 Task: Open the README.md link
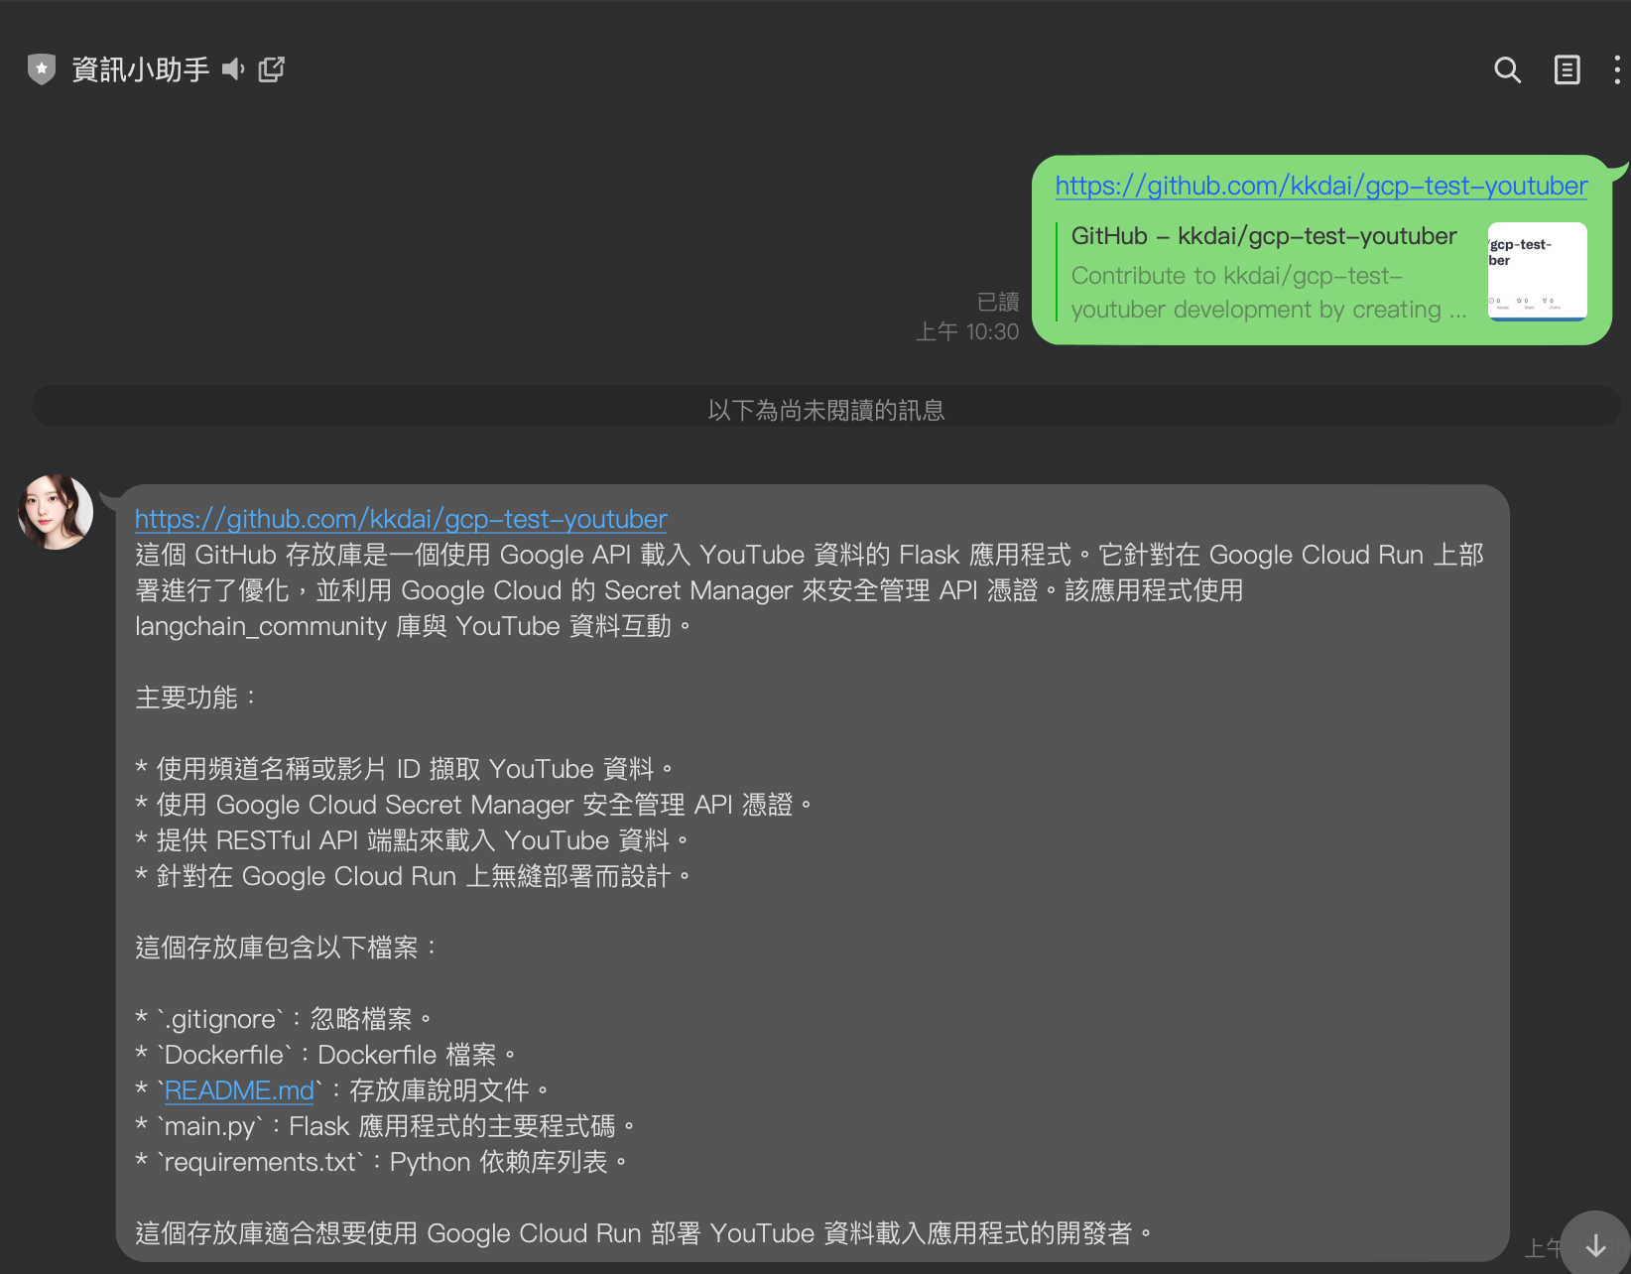tap(239, 1090)
